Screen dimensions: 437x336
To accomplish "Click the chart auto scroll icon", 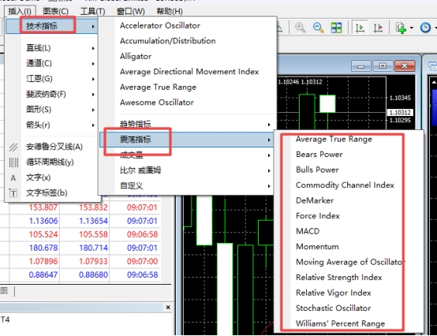I will [x=360, y=28].
